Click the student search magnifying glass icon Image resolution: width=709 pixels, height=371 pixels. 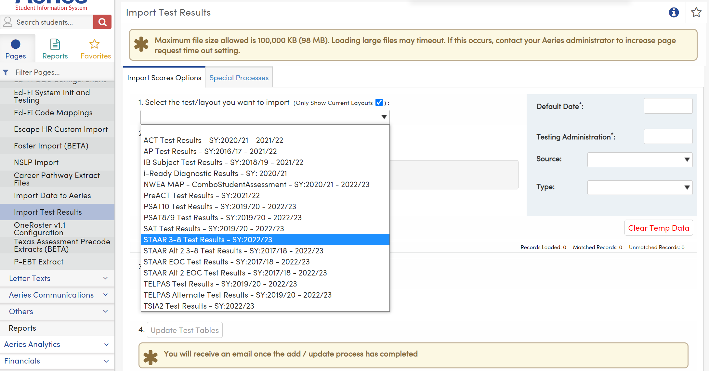pyautogui.click(x=102, y=22)
